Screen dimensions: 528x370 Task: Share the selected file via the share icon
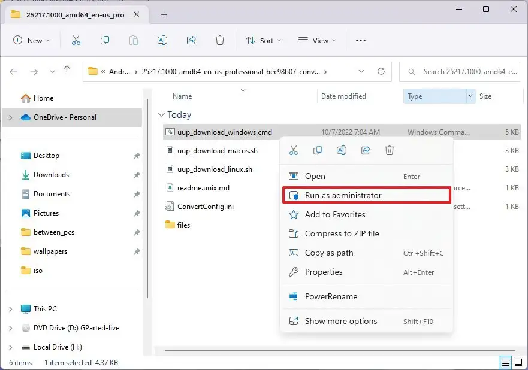(191, 40)
